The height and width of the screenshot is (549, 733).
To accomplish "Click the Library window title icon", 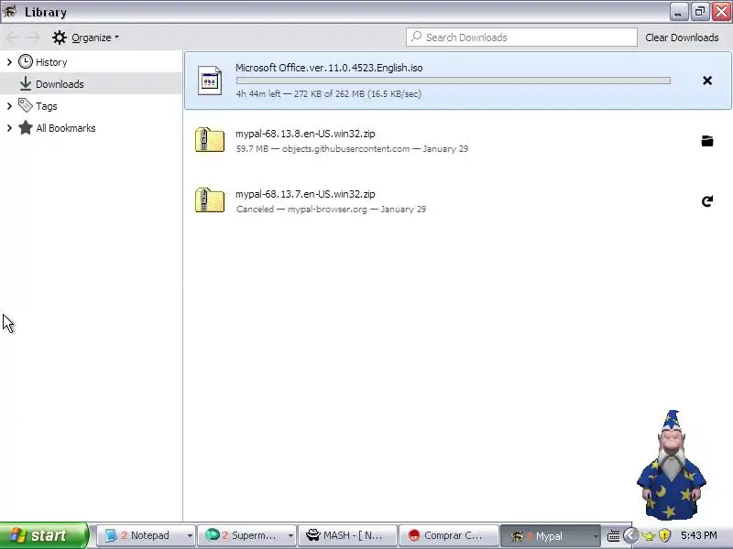I will pyautogui.click(x=9, y=11).
